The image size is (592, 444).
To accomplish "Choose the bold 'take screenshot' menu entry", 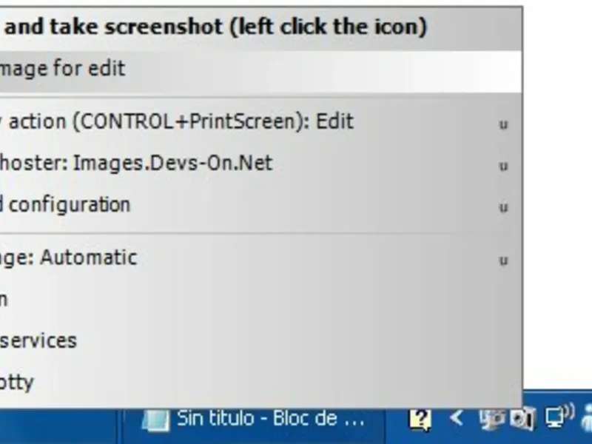I will 215,27.
